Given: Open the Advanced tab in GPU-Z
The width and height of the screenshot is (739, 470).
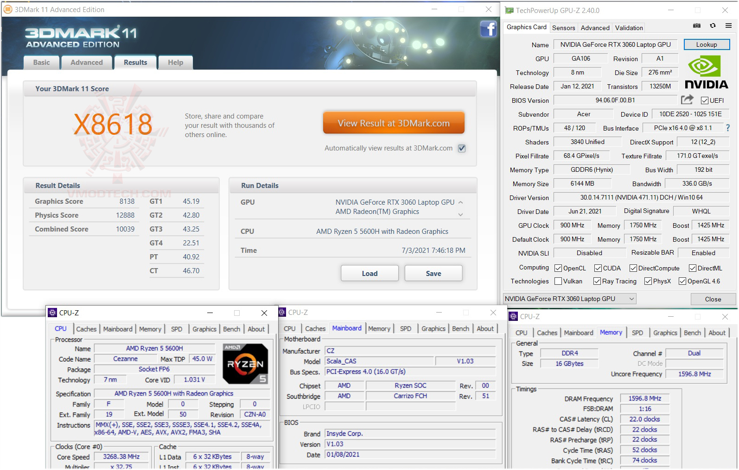Looking at the screenshot, I should (595, 28).
